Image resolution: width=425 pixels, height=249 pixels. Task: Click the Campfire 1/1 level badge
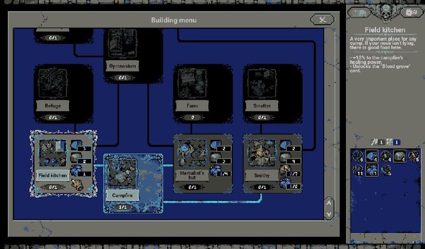click(121, 207)
